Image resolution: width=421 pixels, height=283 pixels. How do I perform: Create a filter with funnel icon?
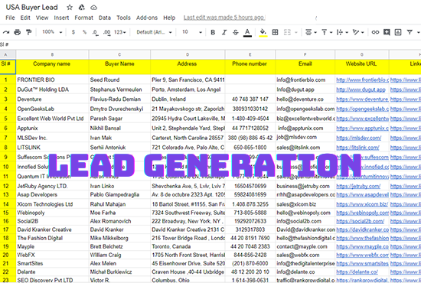[410, 32]
